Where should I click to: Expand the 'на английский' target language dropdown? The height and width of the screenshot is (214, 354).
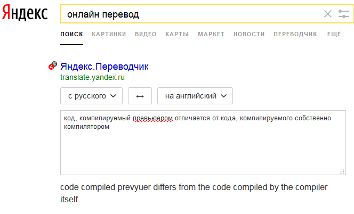pyautogui.click(x=195, y=96)
